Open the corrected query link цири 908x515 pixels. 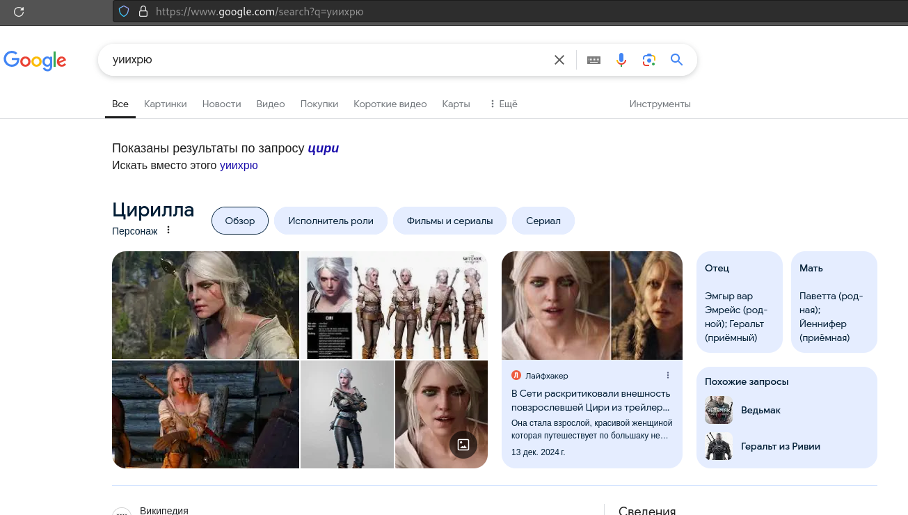click(x=324, y=148)
